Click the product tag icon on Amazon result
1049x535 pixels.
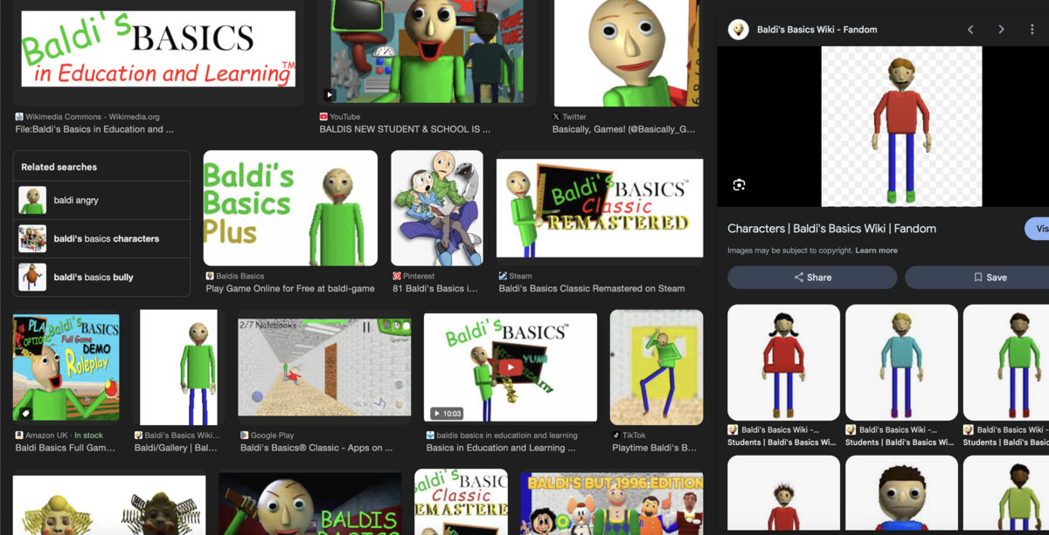click(x=25, y=413)
